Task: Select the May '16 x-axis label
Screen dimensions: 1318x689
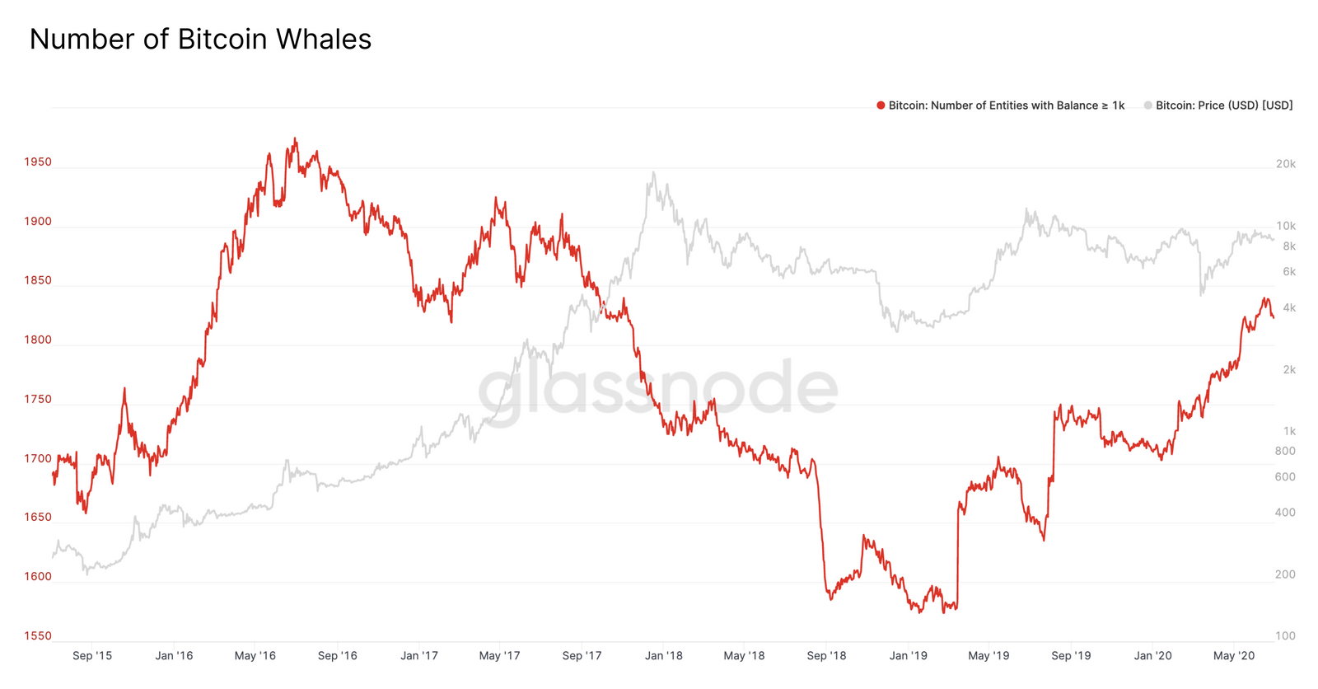Action: point(255,656)
